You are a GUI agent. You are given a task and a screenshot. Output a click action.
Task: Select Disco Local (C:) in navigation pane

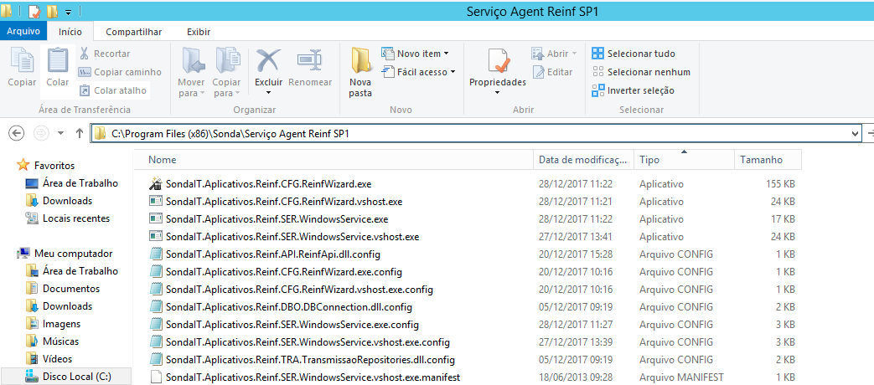point(75,377)
